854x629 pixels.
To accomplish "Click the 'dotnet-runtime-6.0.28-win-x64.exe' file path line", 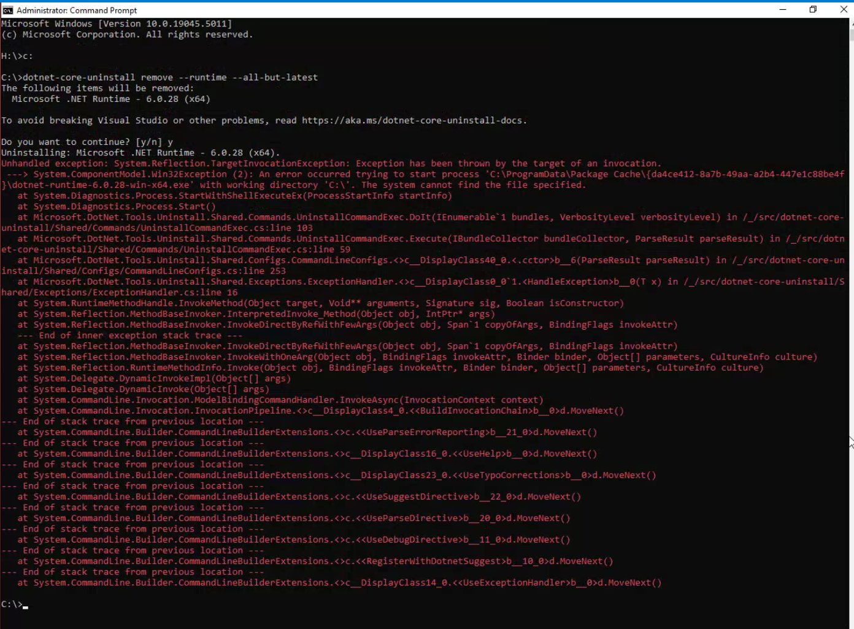I will 293,185.
